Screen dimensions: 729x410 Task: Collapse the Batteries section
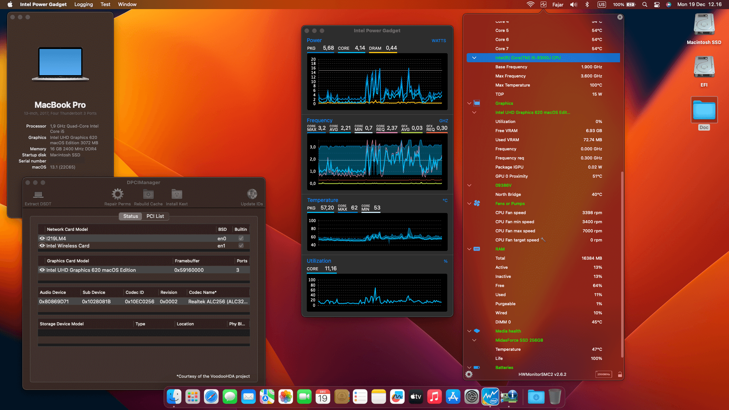click(x=469, y=367)
